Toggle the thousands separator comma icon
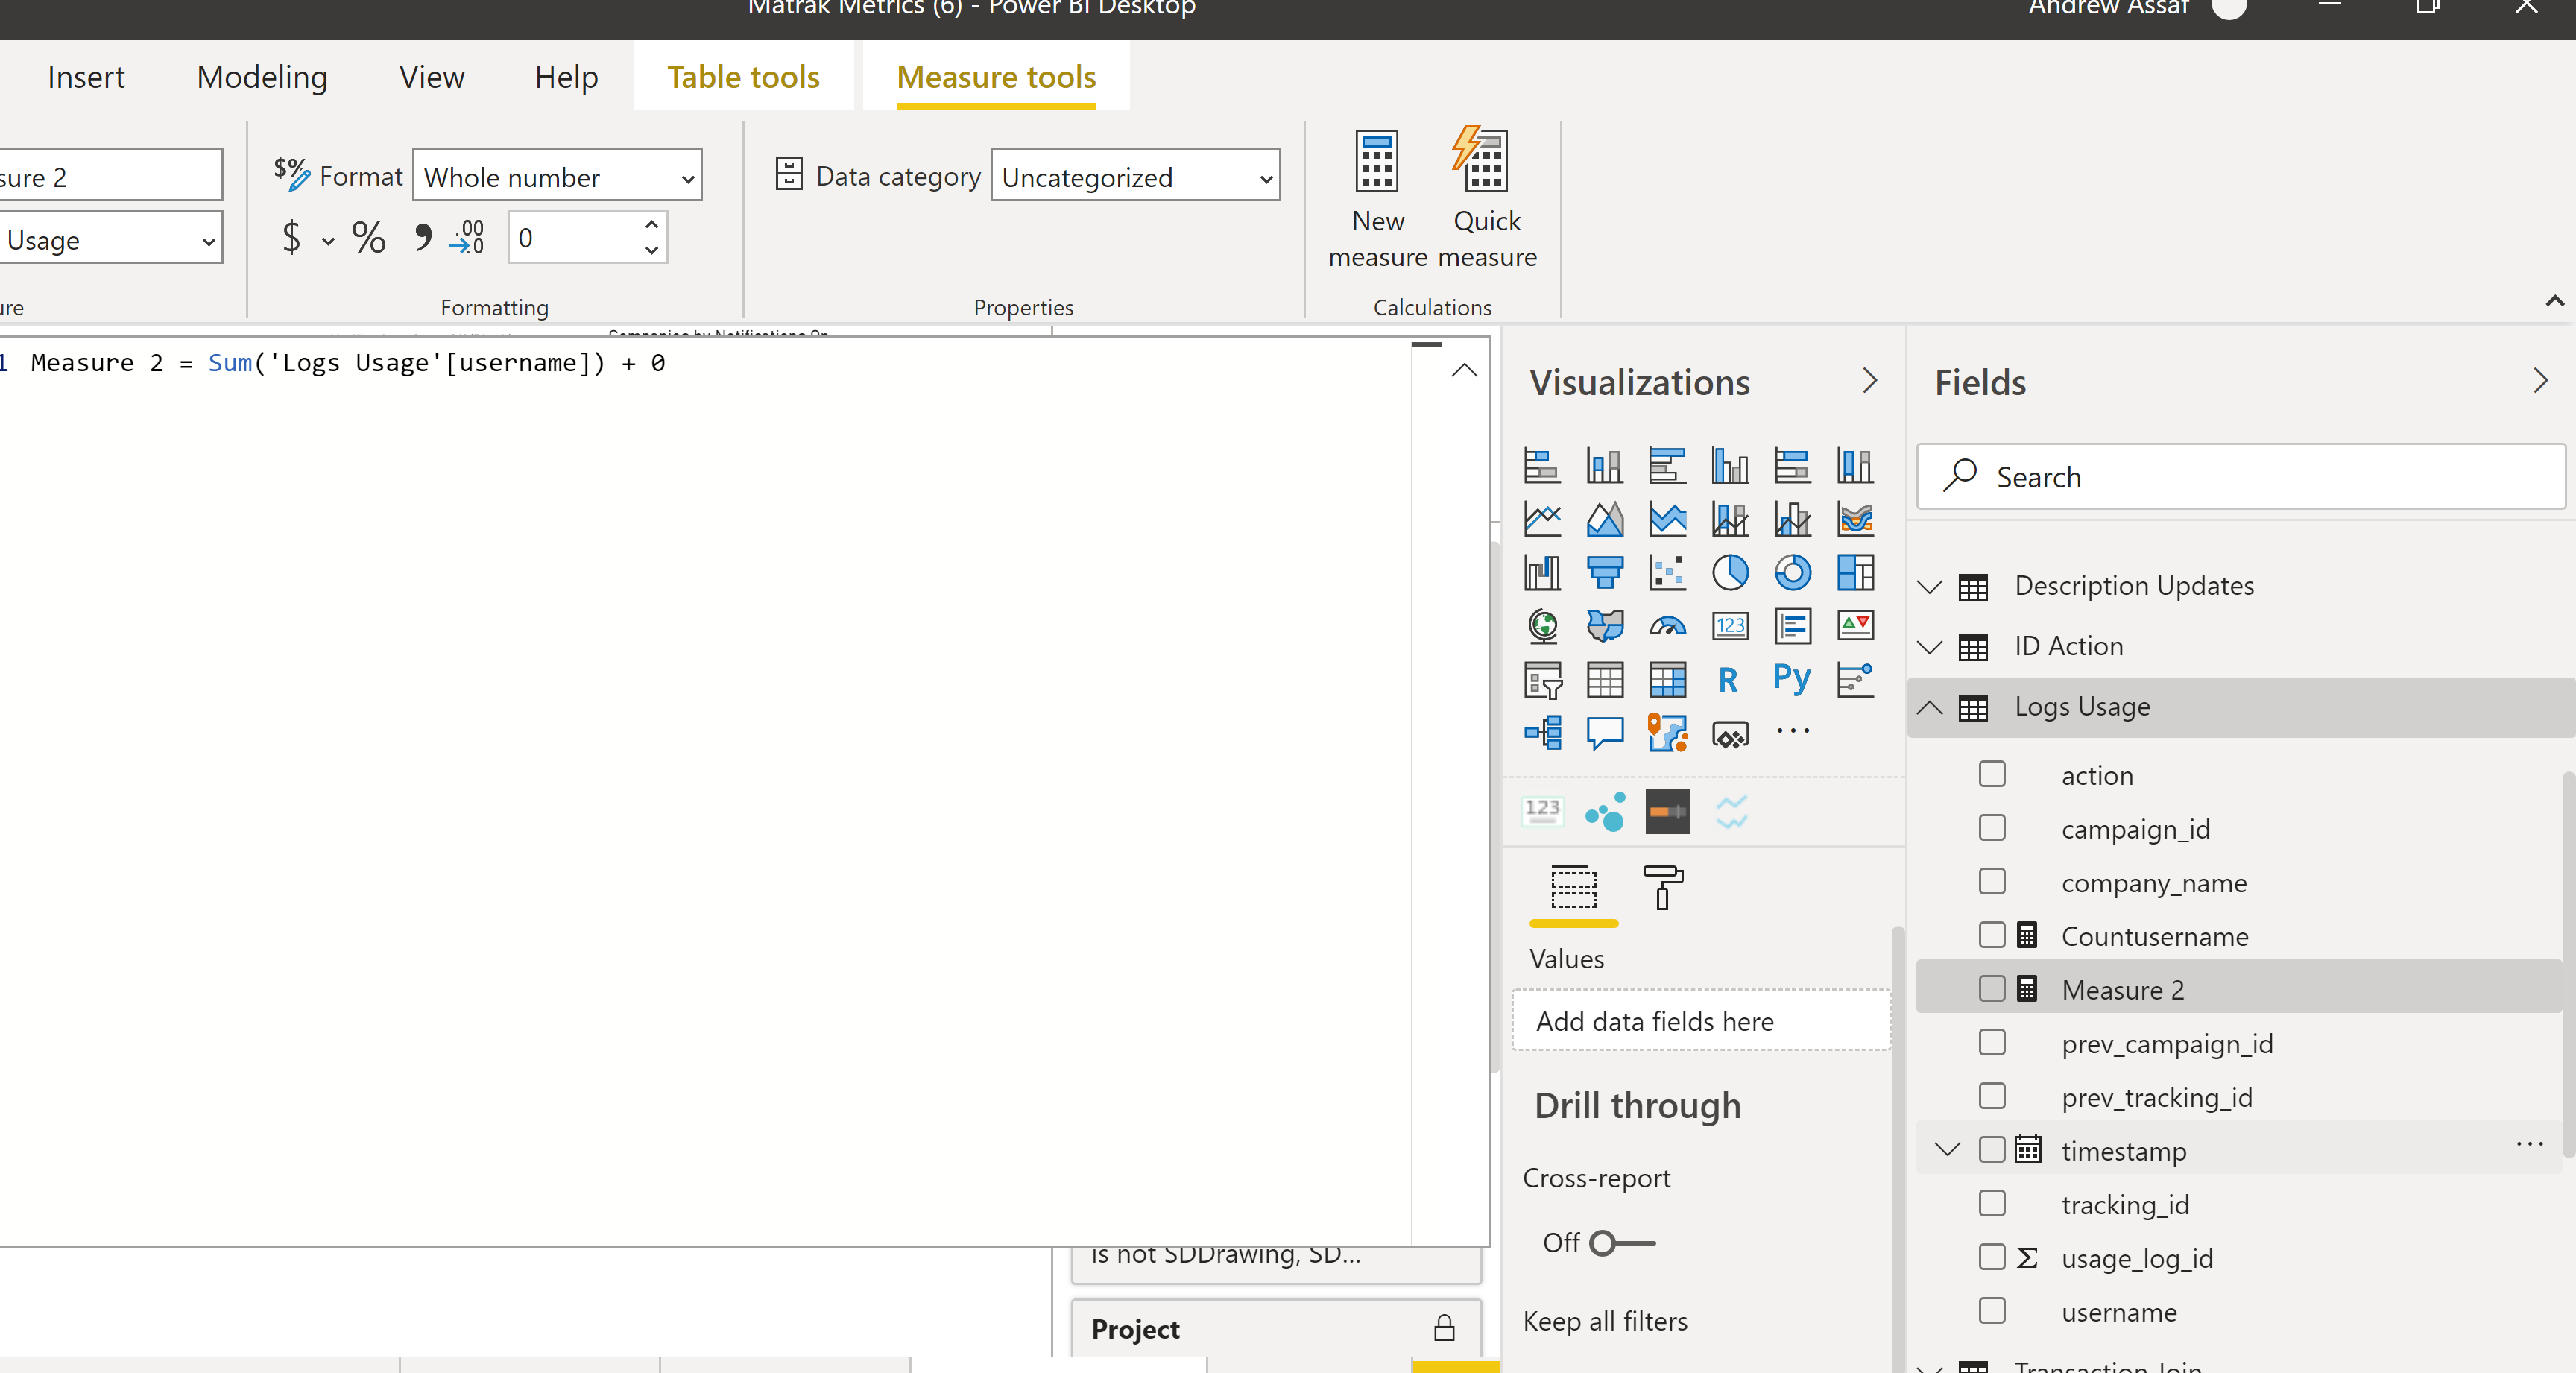 click(x=423, y=238)
